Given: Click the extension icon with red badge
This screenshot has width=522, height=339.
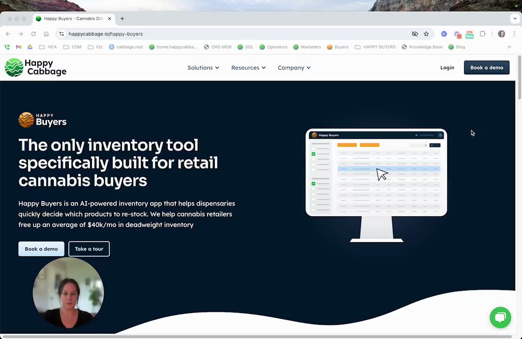Looking at the screenshot, I should coord(457,34).
